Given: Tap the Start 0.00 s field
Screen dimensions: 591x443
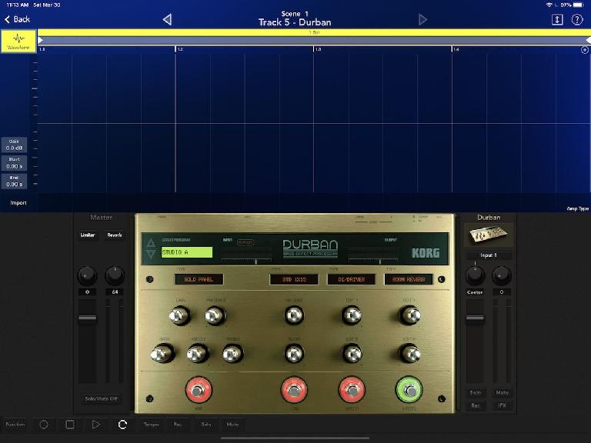Looking at the screenshot, I should (15, 163).
